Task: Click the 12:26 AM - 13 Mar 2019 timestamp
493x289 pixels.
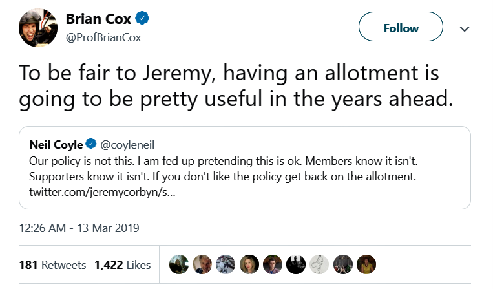Action: (x=79, y=228)
